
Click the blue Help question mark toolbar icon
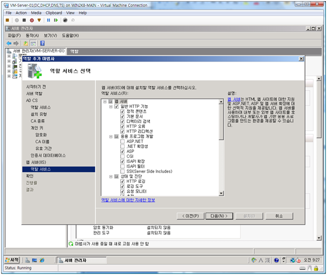(43, 43)
